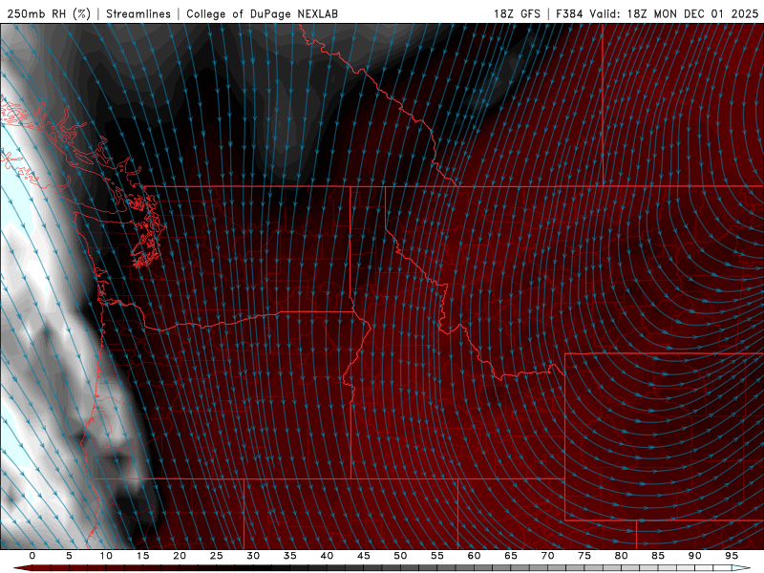Click the dark red arrow start of the colorbar
This screenshot has height=573, width=764.
click(22, 568)
